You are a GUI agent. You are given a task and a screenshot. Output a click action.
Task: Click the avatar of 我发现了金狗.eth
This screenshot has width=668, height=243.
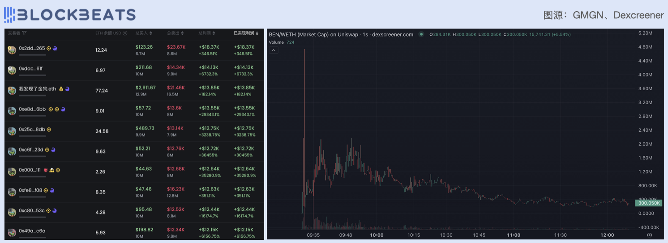tap(12, 91)
